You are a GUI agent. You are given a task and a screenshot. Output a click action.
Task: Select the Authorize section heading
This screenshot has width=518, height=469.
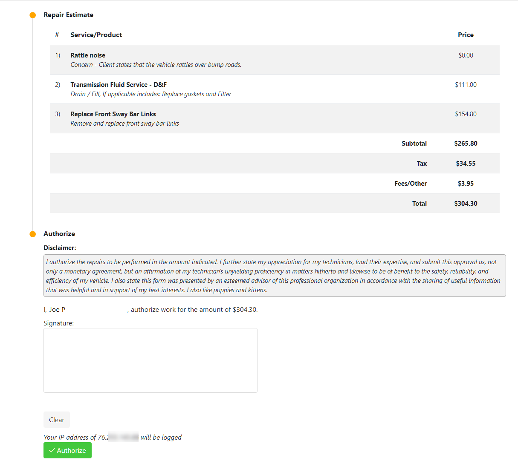59,234
